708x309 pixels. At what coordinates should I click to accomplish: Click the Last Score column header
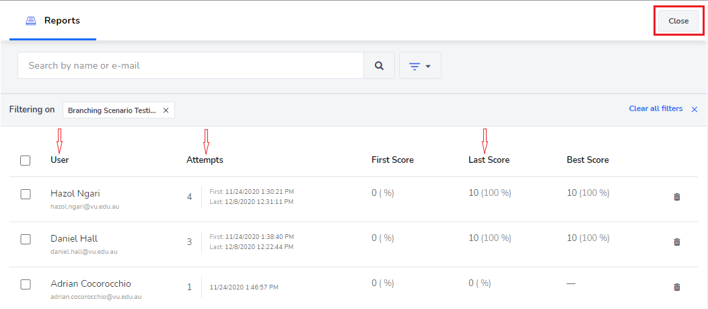(489, 160)
